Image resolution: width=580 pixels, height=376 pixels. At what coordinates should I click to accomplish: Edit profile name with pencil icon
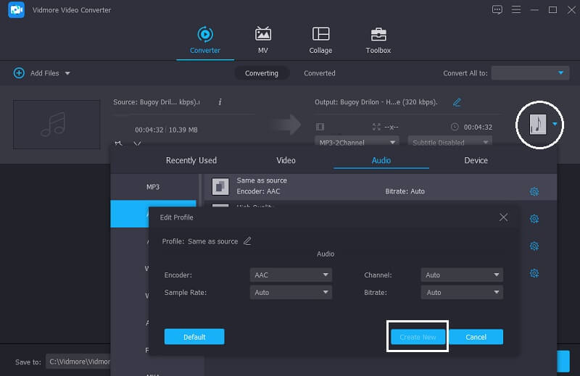pos(247,241)
